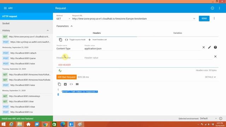This screenshot has width=226, height=127.
Task: Select Socket in sidebar
Action: 26,23
